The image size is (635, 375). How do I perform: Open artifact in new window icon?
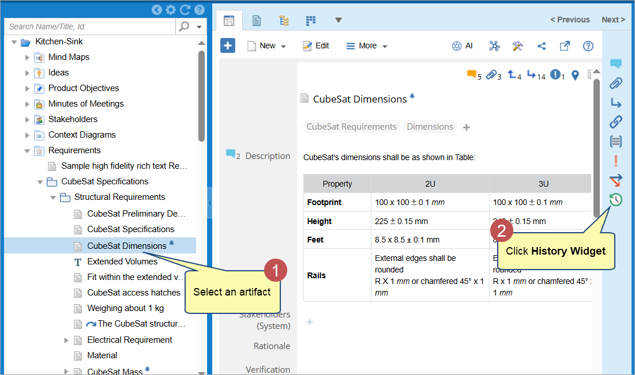[x=565, y=46]
